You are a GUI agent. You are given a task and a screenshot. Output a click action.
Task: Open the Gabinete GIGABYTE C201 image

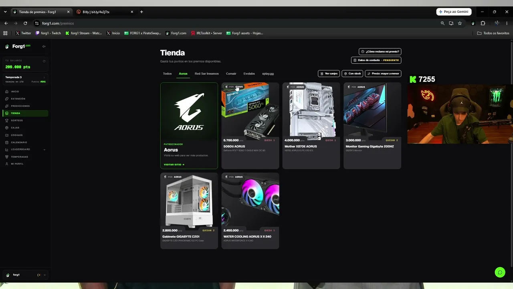click(189, 200)
